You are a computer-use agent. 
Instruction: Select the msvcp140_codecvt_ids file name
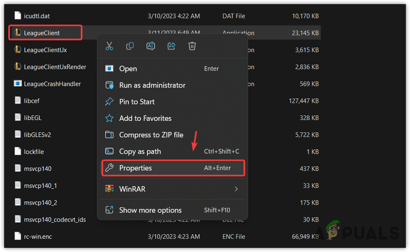pos(55,220)
